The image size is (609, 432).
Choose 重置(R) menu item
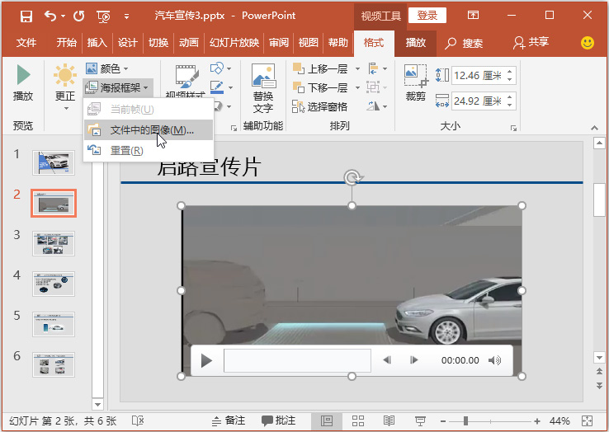click(x=149, y=150)
